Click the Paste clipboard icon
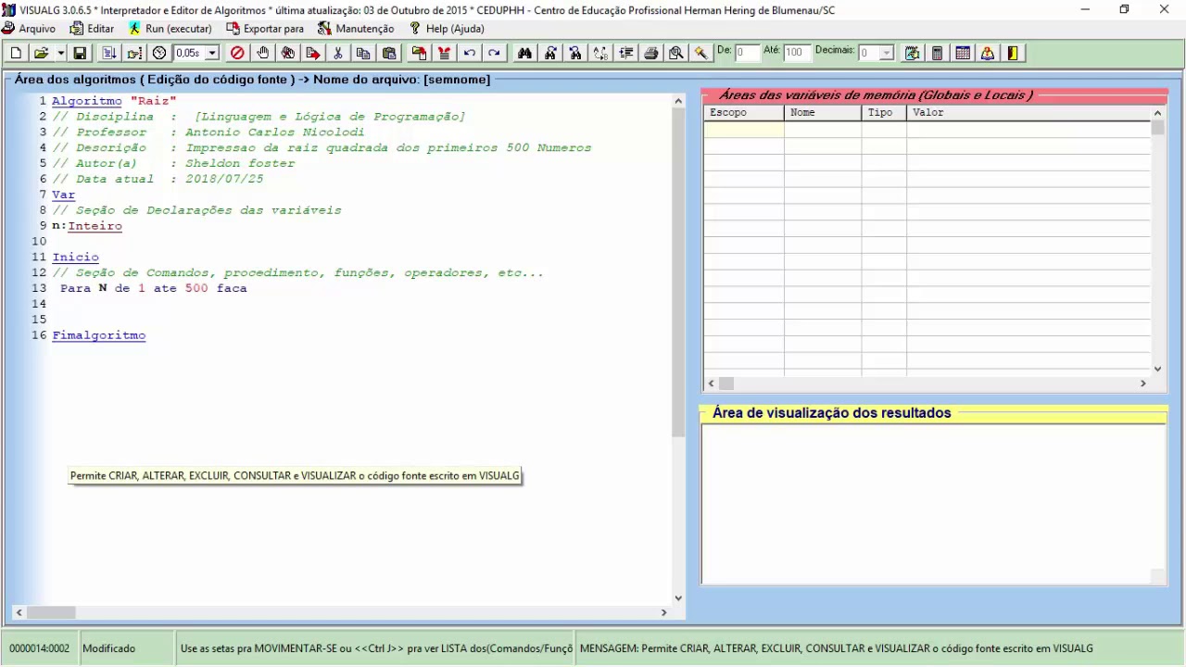 (389, 54)
